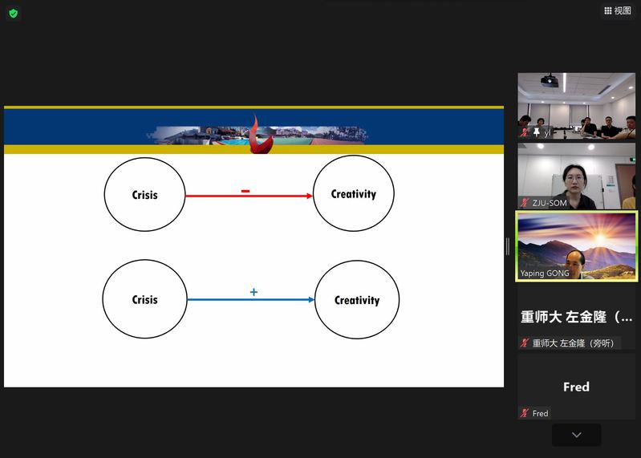Click the red minus sign above the arrow

point(245,191)
